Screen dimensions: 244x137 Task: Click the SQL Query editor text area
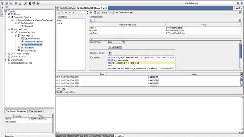(x=141, y=63)
